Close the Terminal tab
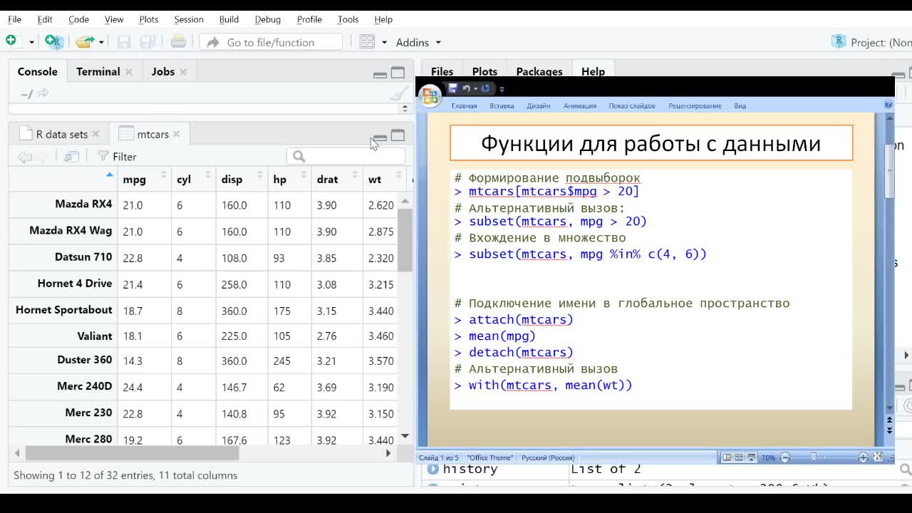 click(x=129, y=72)
